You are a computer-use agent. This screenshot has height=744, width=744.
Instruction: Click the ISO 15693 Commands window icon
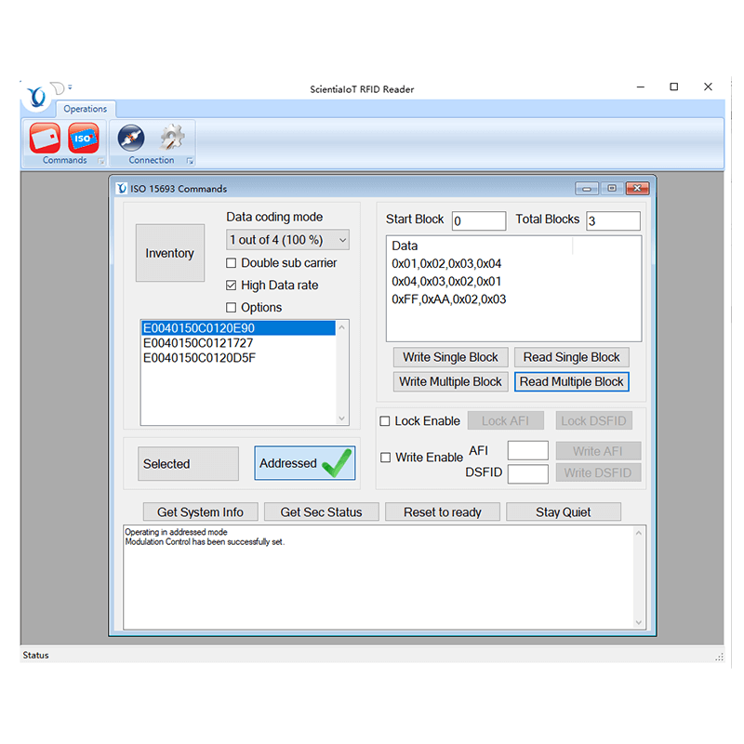[122, 189]
